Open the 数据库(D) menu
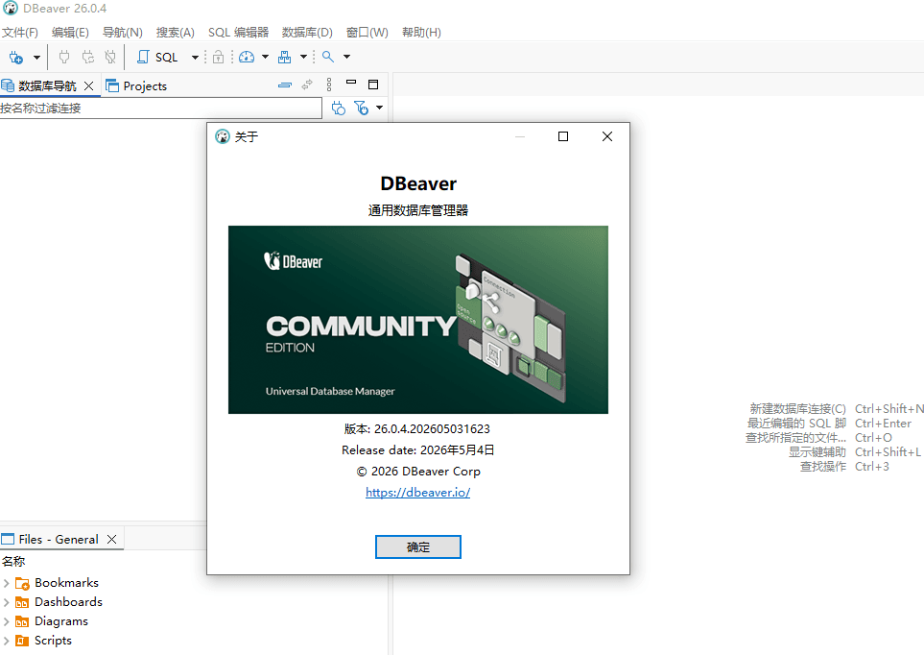 point(307,33)
